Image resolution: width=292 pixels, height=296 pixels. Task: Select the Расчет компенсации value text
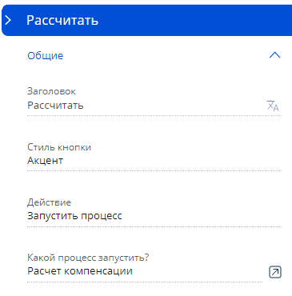click(80, 271)
